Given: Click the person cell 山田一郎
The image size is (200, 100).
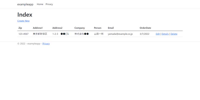Looking at the screenshot, I should [x=99, y=34].
